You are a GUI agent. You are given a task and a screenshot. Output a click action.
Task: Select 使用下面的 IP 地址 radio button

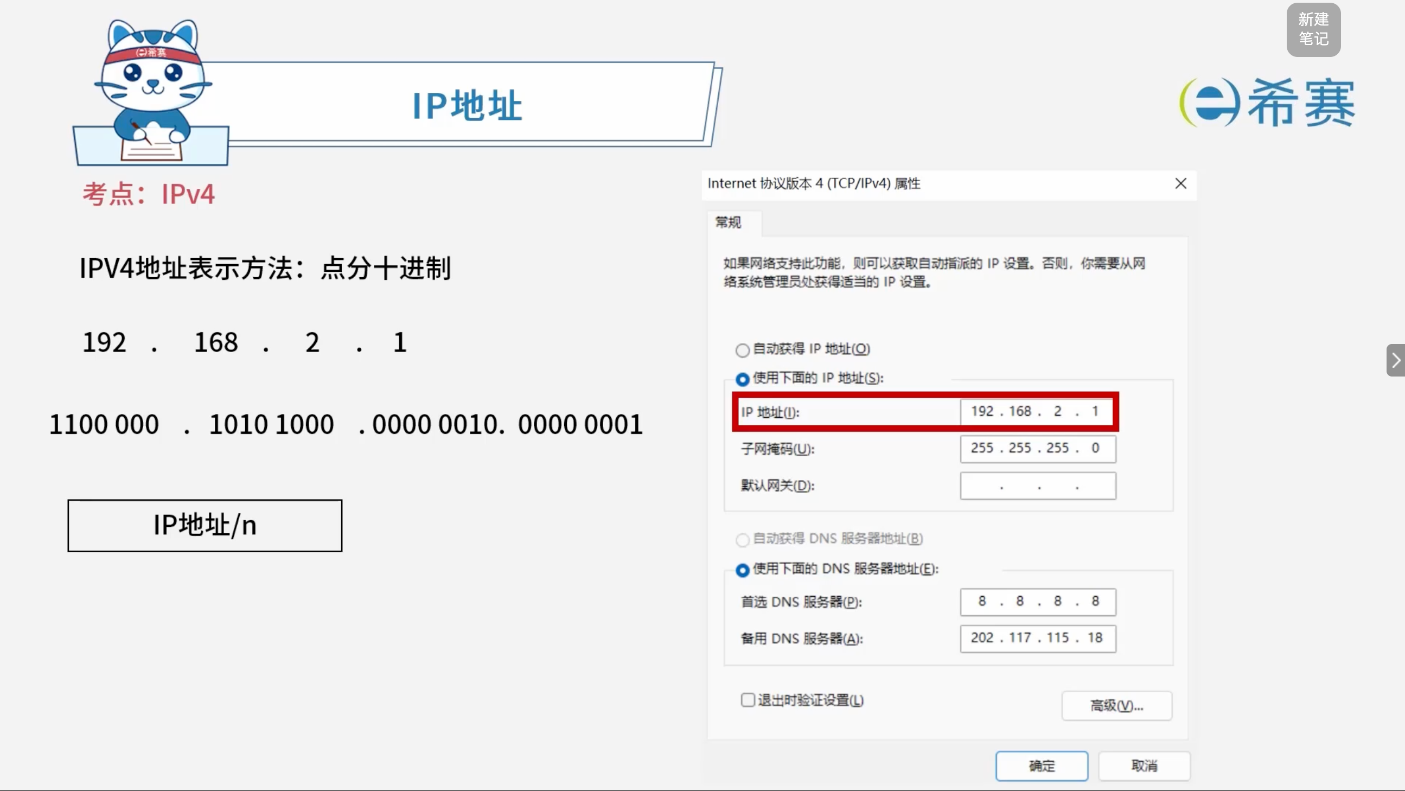[742, 379]
